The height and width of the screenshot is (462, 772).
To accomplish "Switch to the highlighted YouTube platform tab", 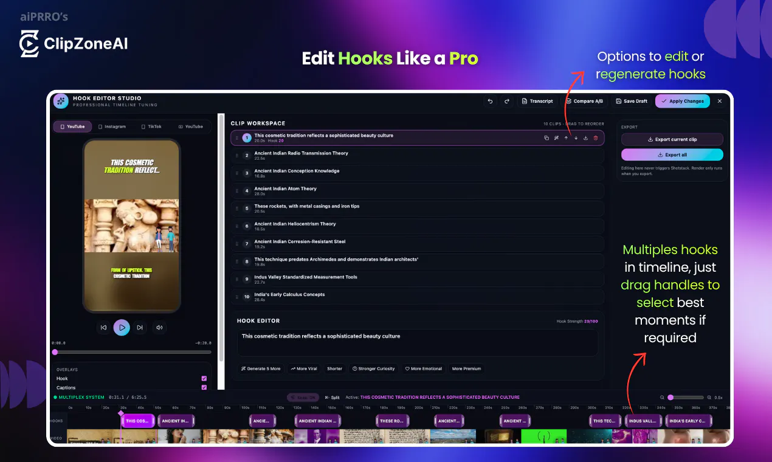I will (73, 126).
